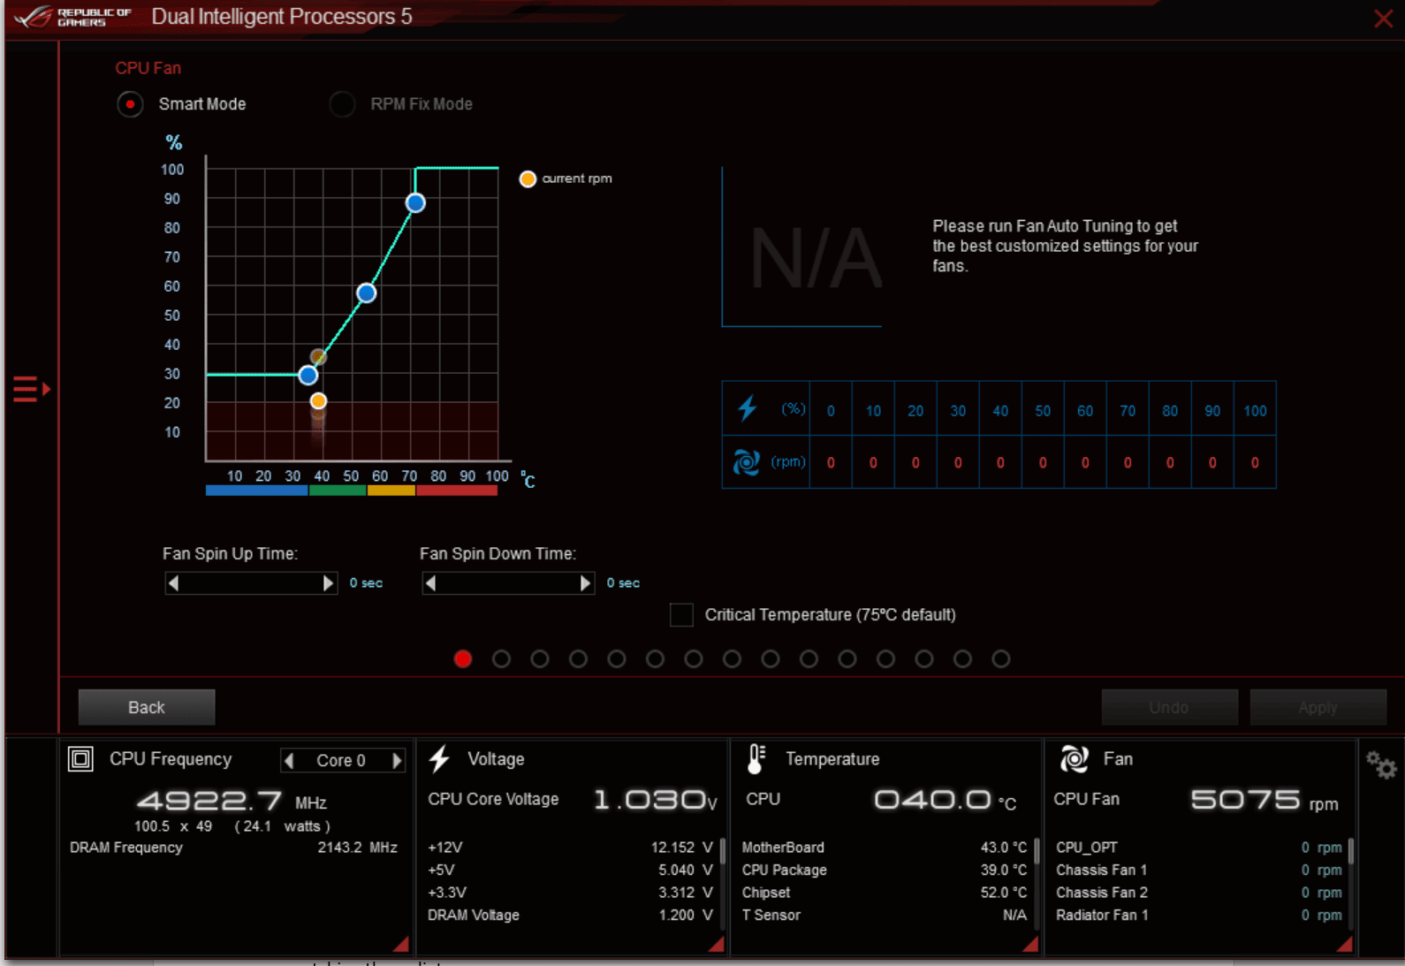Expand the CPU Frequency panel corner triangle
Screen dimensions: 1405x966
[x=400, y=944]
